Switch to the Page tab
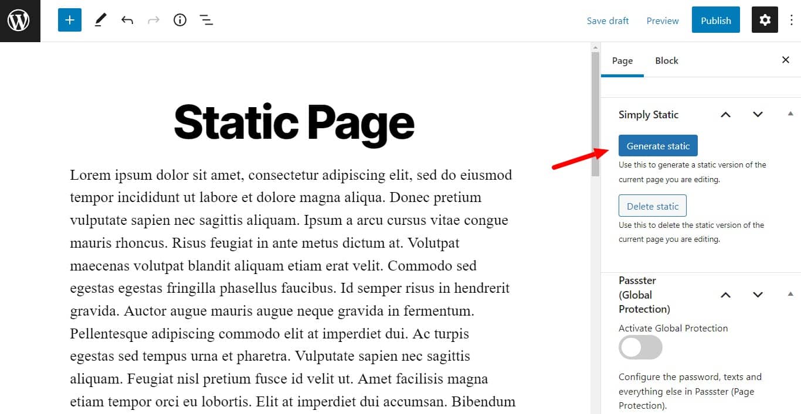The image size is (801, 414). pos(622,60)
